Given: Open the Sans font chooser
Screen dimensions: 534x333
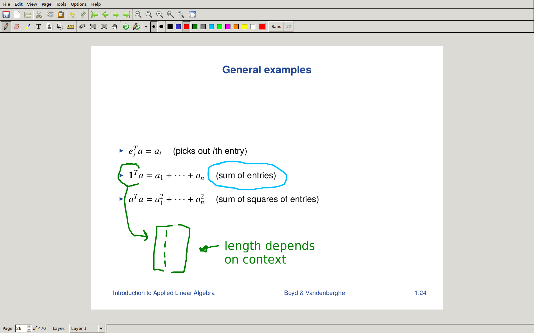Looking at the screenshot, I should coord(276,27).
